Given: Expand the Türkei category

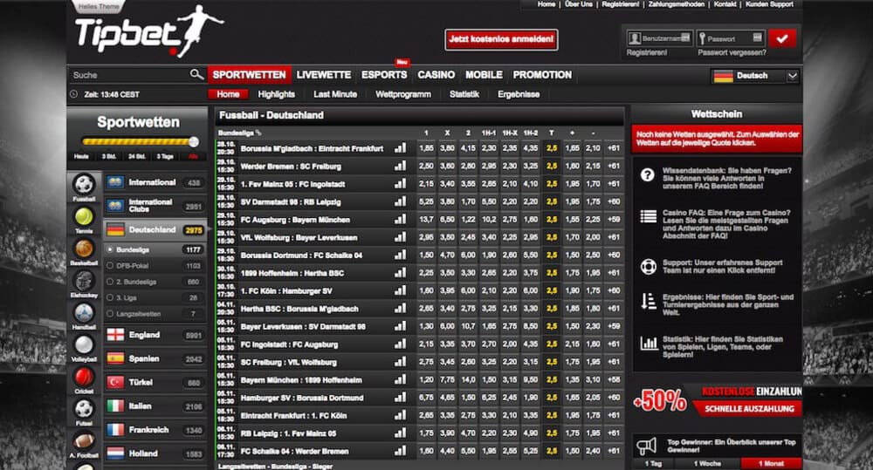Looking at the screenshot, I should point(155,382).
